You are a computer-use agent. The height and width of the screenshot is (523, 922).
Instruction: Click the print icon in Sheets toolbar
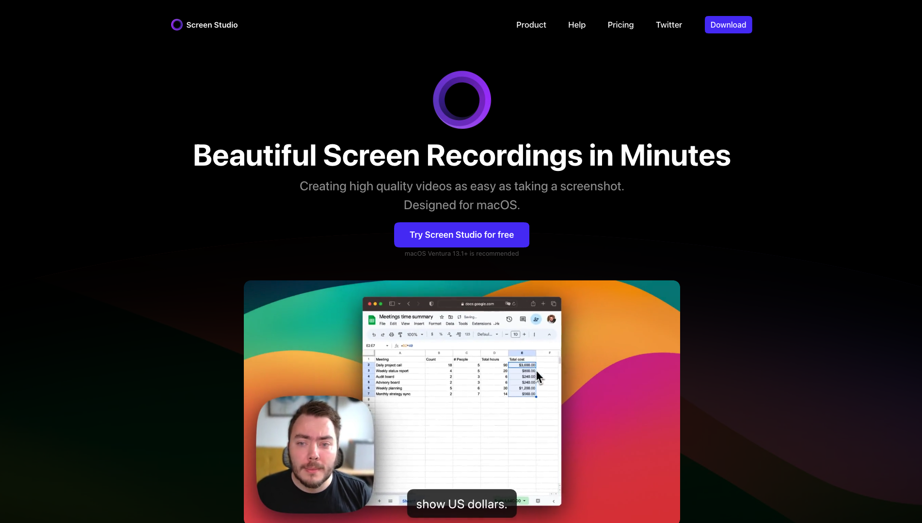391,335
